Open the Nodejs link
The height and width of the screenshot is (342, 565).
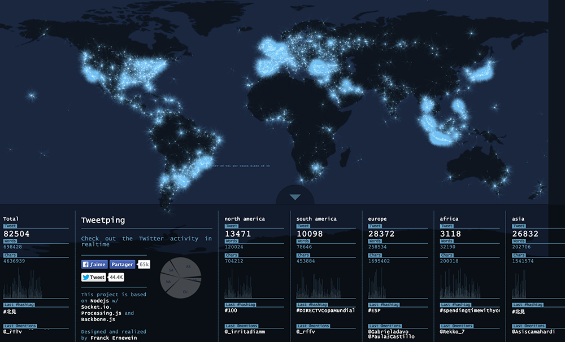click(99, 301)
